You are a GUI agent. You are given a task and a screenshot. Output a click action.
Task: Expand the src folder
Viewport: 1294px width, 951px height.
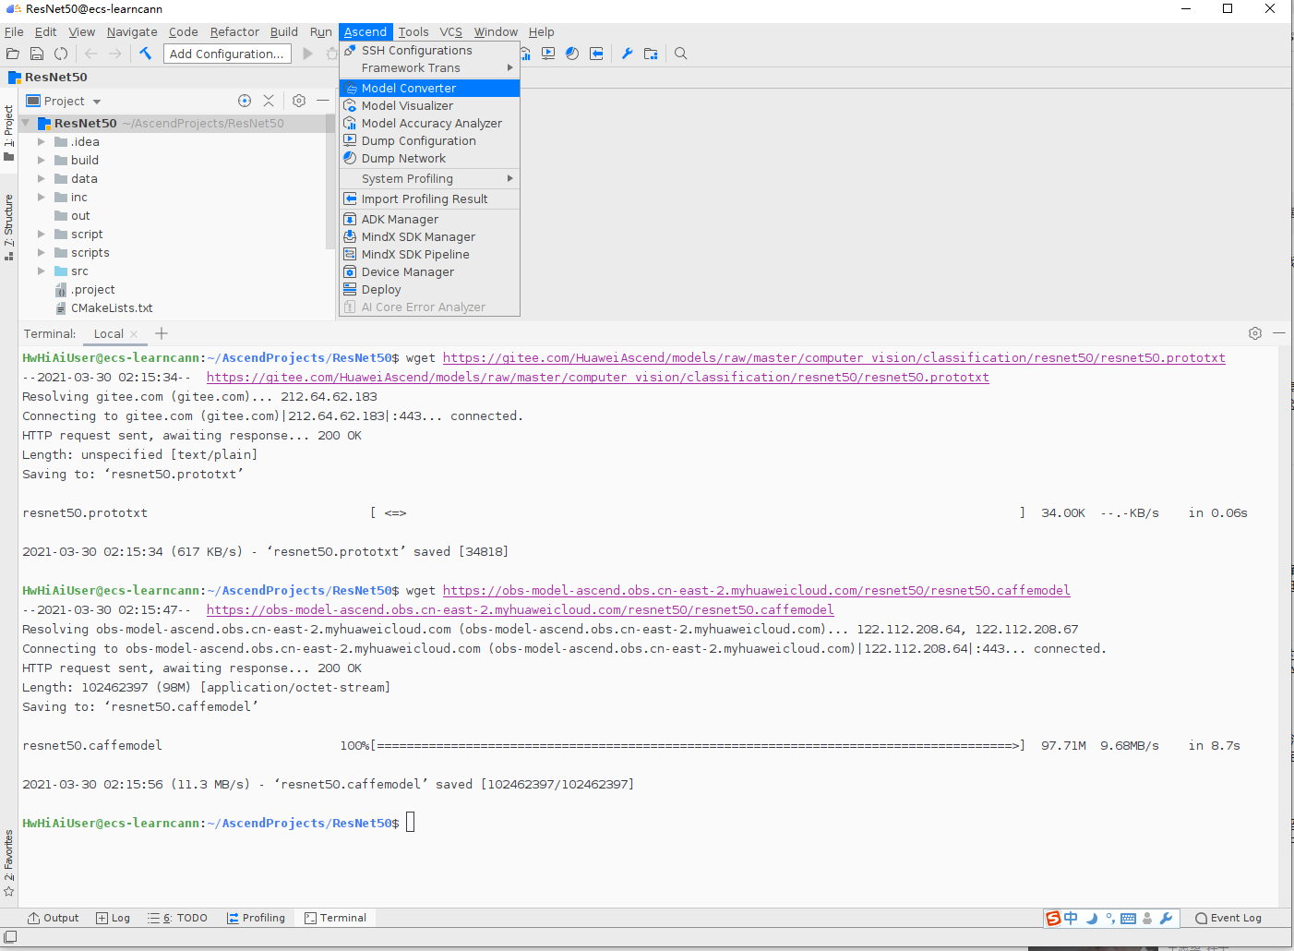click(41, 271)
